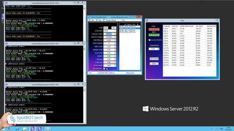The image size is (234, 131).
Task: Click the HTTP PAUSE spinner arrows
Action: [x=116, y=65]
